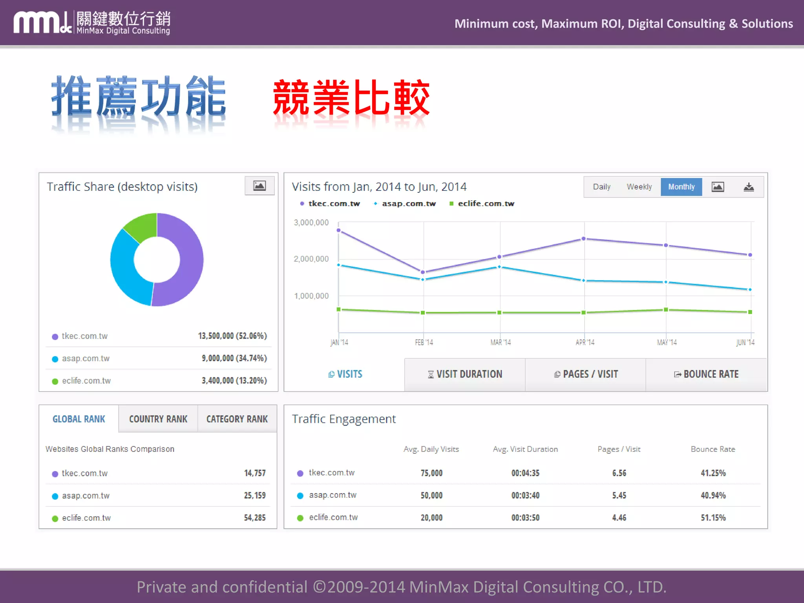The height and width of the screenshot is (603, 804).
Task: Click bounce rate 40.94%
Action: pos(713,495)
